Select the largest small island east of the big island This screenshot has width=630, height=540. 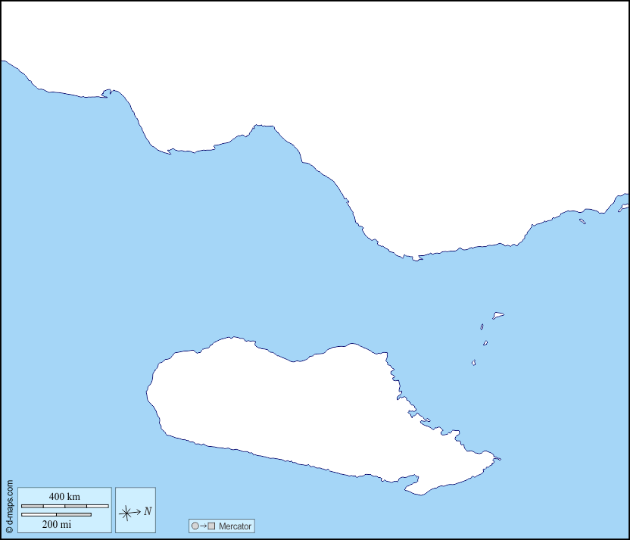pyautogui.click(x=498, y=315)
